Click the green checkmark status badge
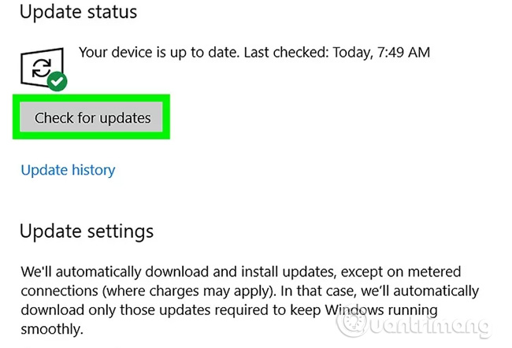This screenshot has height=348, width=512. [x=56, y=81]
